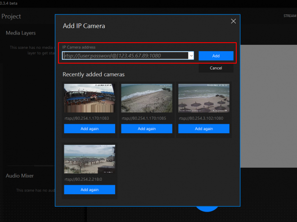Click the Cancel button
This screenshot has height=222, width=297.
pyautogui.click(x=216, y=68)
